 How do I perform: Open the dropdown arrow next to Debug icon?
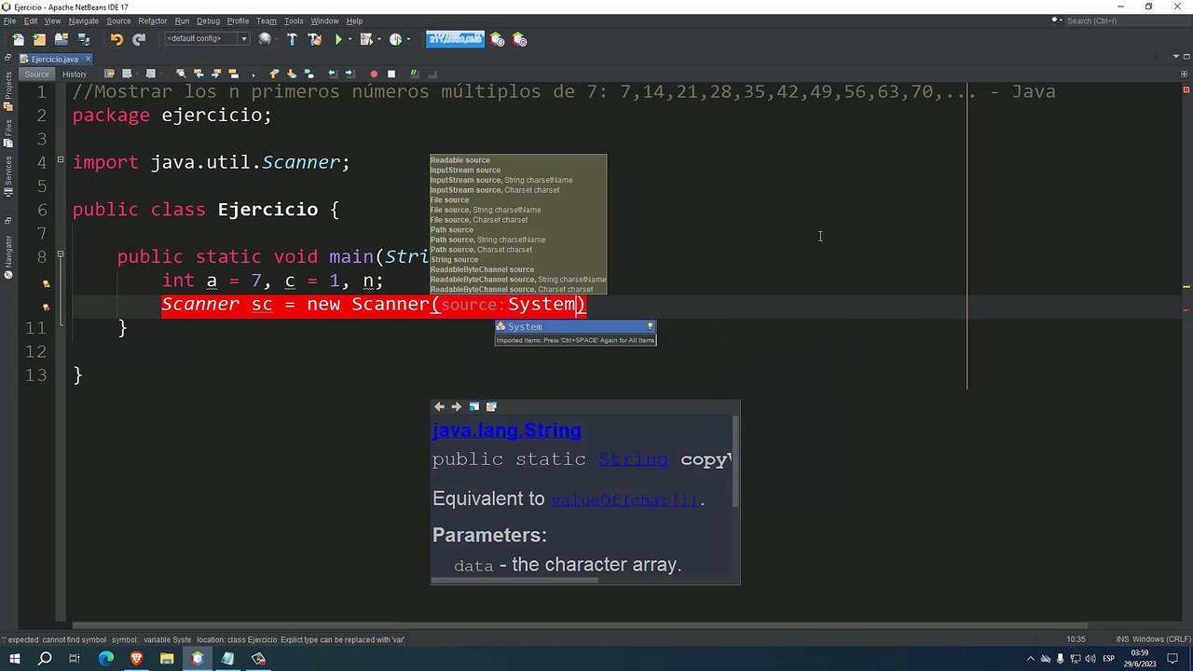pyautogui.click(x=379, y=39)
